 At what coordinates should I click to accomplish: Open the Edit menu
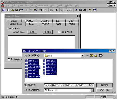click(x=14, y=6)
